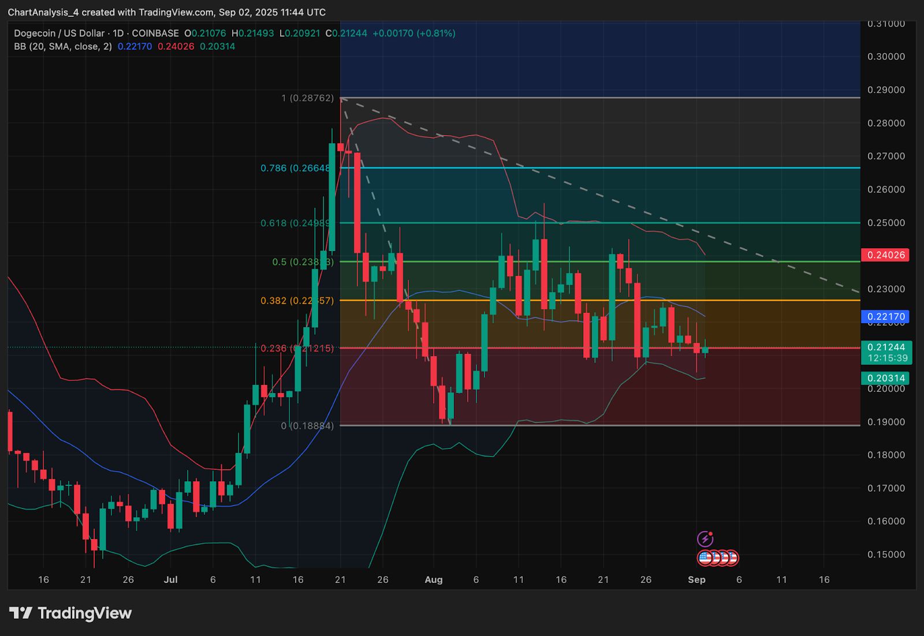Select the 0.20314 lower band price tag
Image resolution: width=924 pixels, height=636 pixels.
(884, 378)
